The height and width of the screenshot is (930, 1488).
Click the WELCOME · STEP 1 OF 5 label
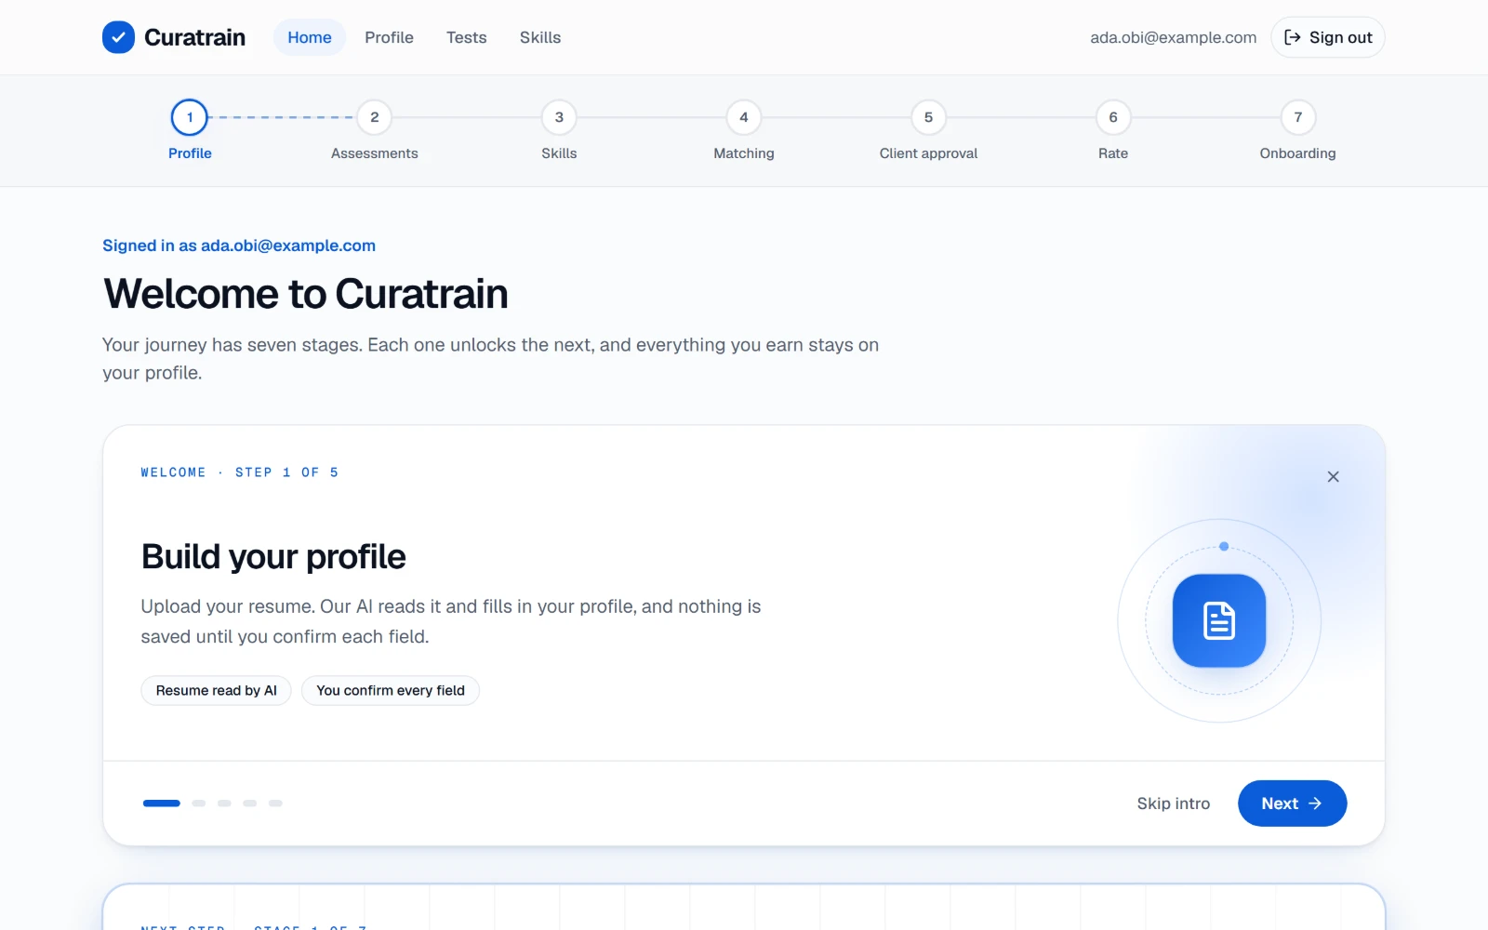coord(239,472)
